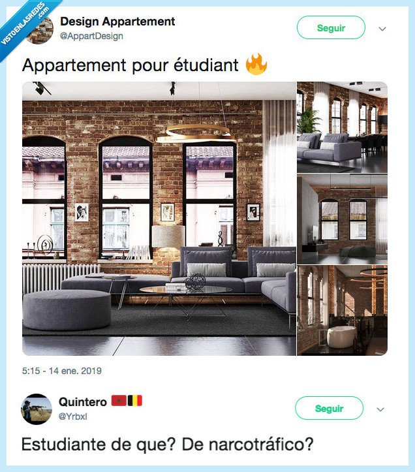Screen dimensions: 415x472
Task: Open the Design Appartement display name
Action: (x=117, y=22)
